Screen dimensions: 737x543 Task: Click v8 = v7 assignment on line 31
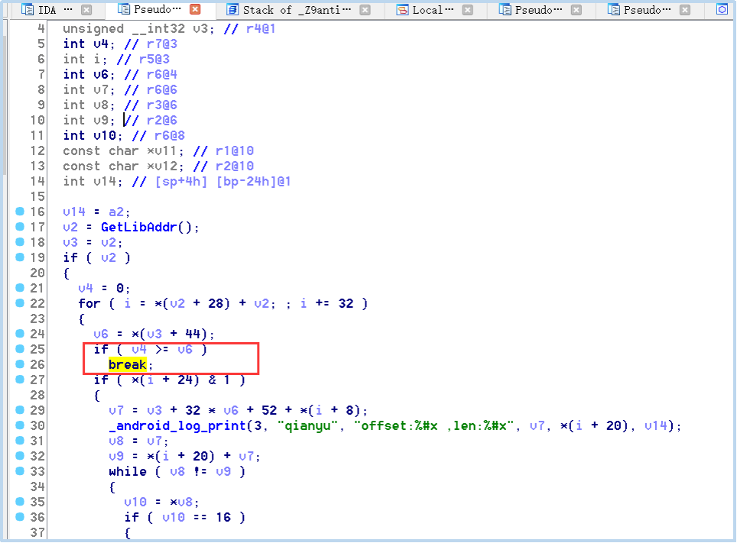138,441
